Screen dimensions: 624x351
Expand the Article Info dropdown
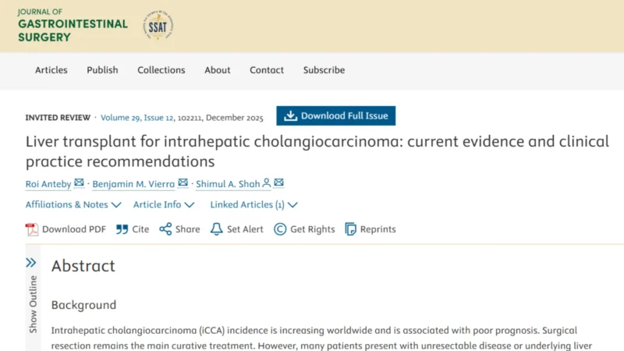click(x=163, y=205)
